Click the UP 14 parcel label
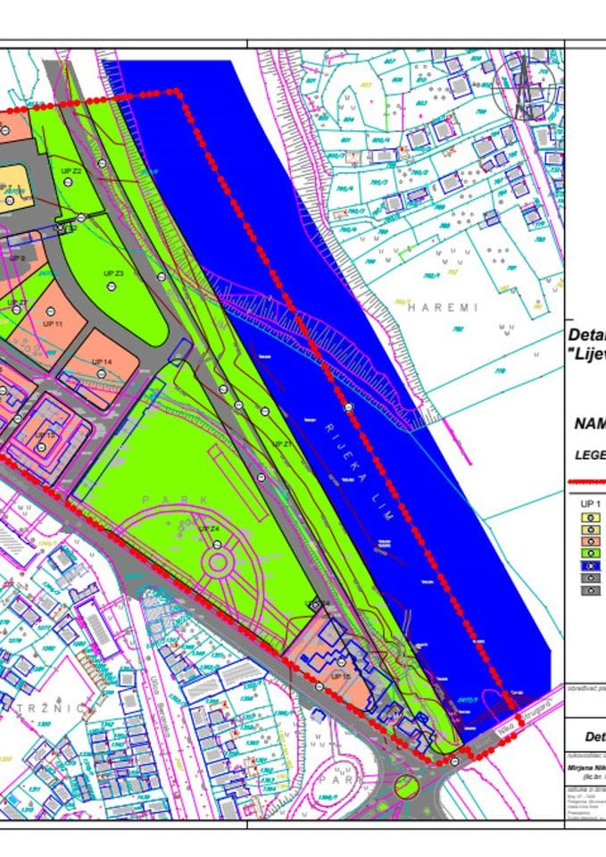 [x=102, y=362]
